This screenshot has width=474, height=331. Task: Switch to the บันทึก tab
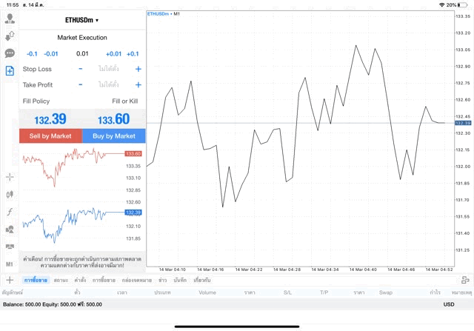[x=180, y=280]
